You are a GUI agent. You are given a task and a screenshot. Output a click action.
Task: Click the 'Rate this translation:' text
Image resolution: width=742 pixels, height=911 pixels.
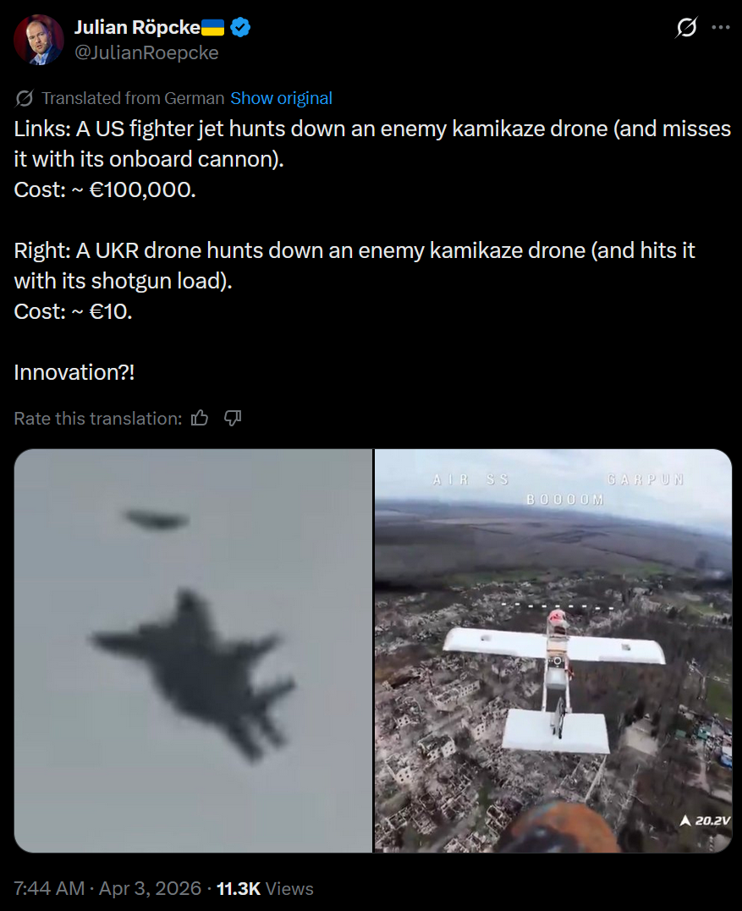[97, 419]
